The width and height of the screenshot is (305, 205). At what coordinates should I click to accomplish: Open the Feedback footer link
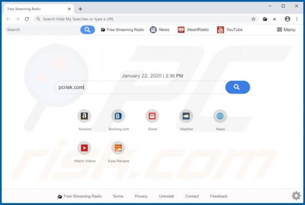[218, 196]
